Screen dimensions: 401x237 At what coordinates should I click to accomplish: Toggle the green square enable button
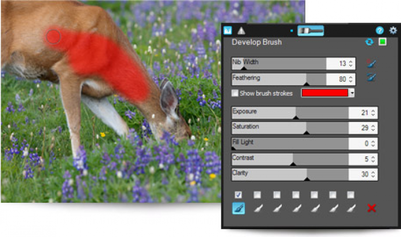pos(383,42)
